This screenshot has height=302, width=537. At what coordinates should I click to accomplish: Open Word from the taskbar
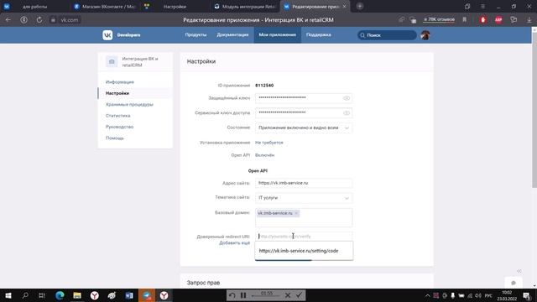129,295
